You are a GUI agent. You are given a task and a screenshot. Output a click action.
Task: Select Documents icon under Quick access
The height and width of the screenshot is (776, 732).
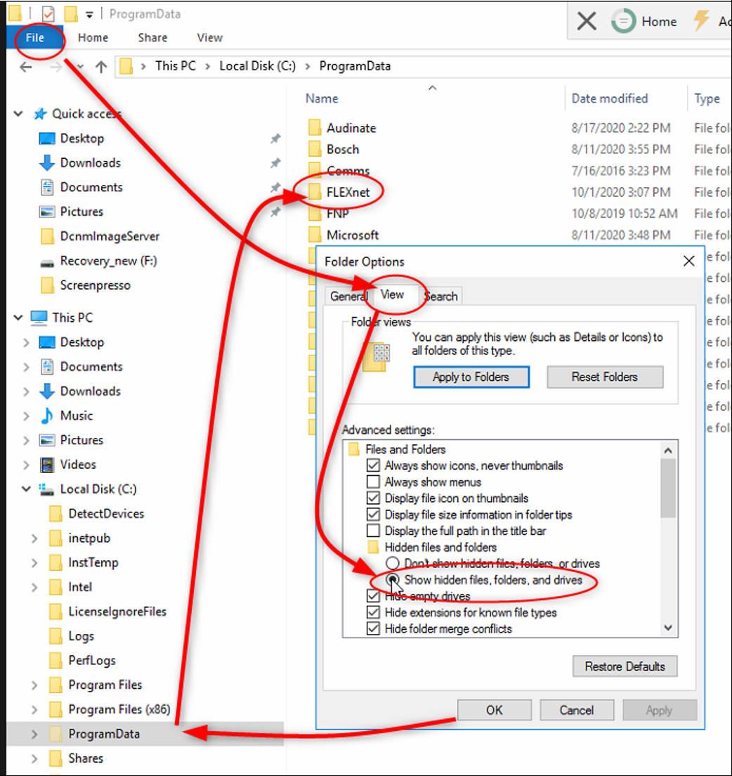47,187
